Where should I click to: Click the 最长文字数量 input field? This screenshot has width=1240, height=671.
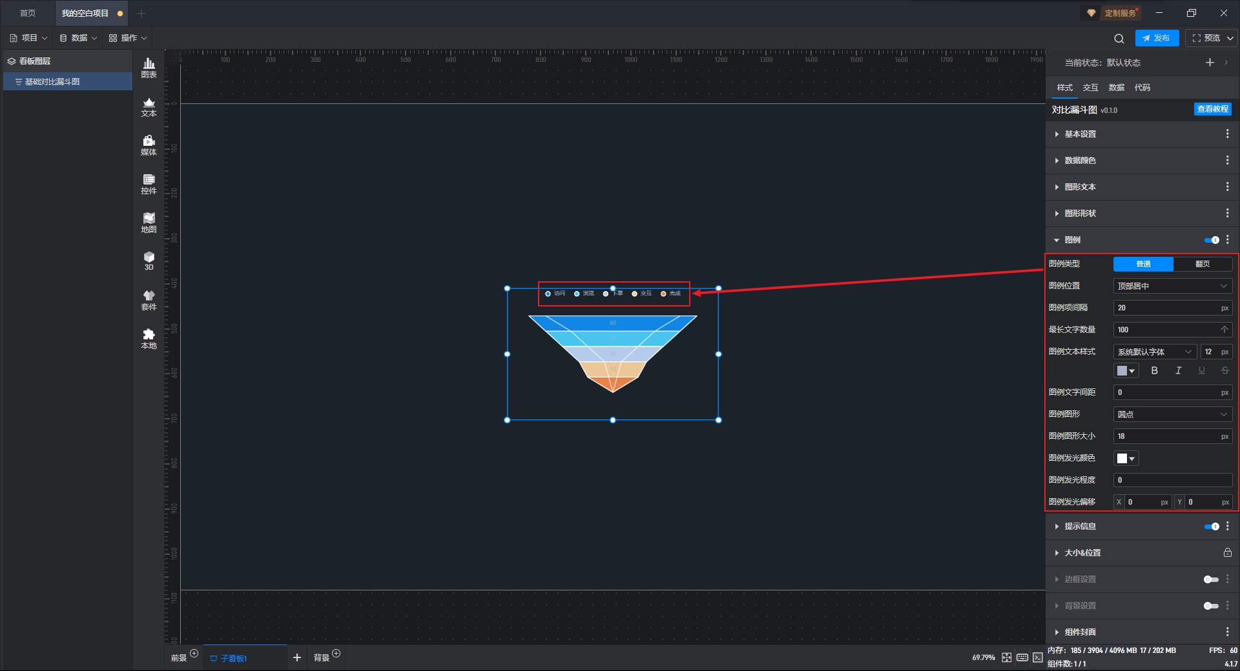1173,330
